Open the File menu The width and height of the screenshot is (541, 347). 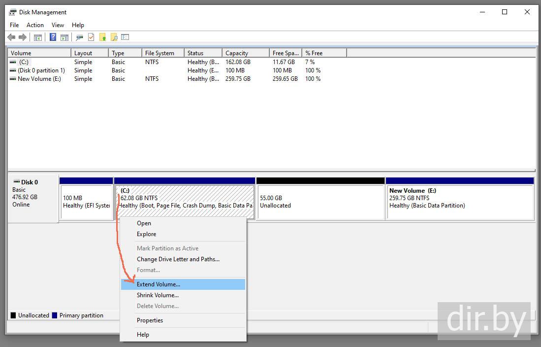[x=14, y=25]
